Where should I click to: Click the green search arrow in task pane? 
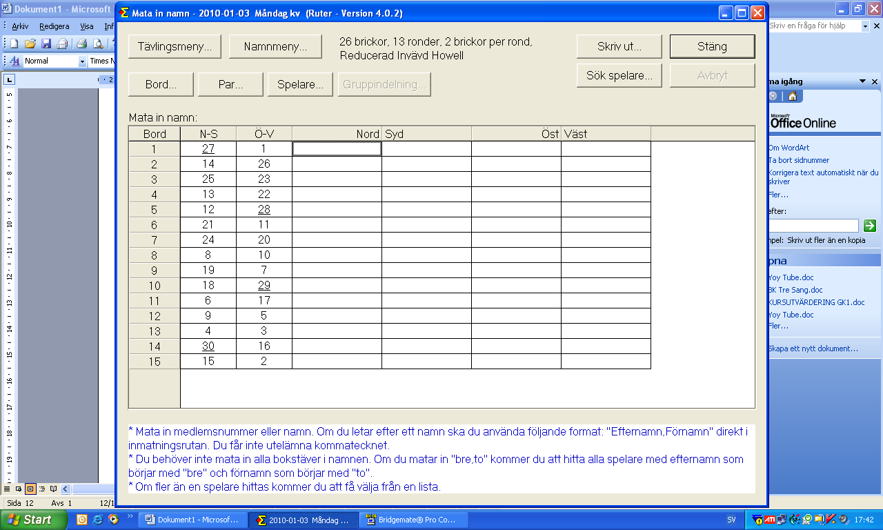(870, 225)
